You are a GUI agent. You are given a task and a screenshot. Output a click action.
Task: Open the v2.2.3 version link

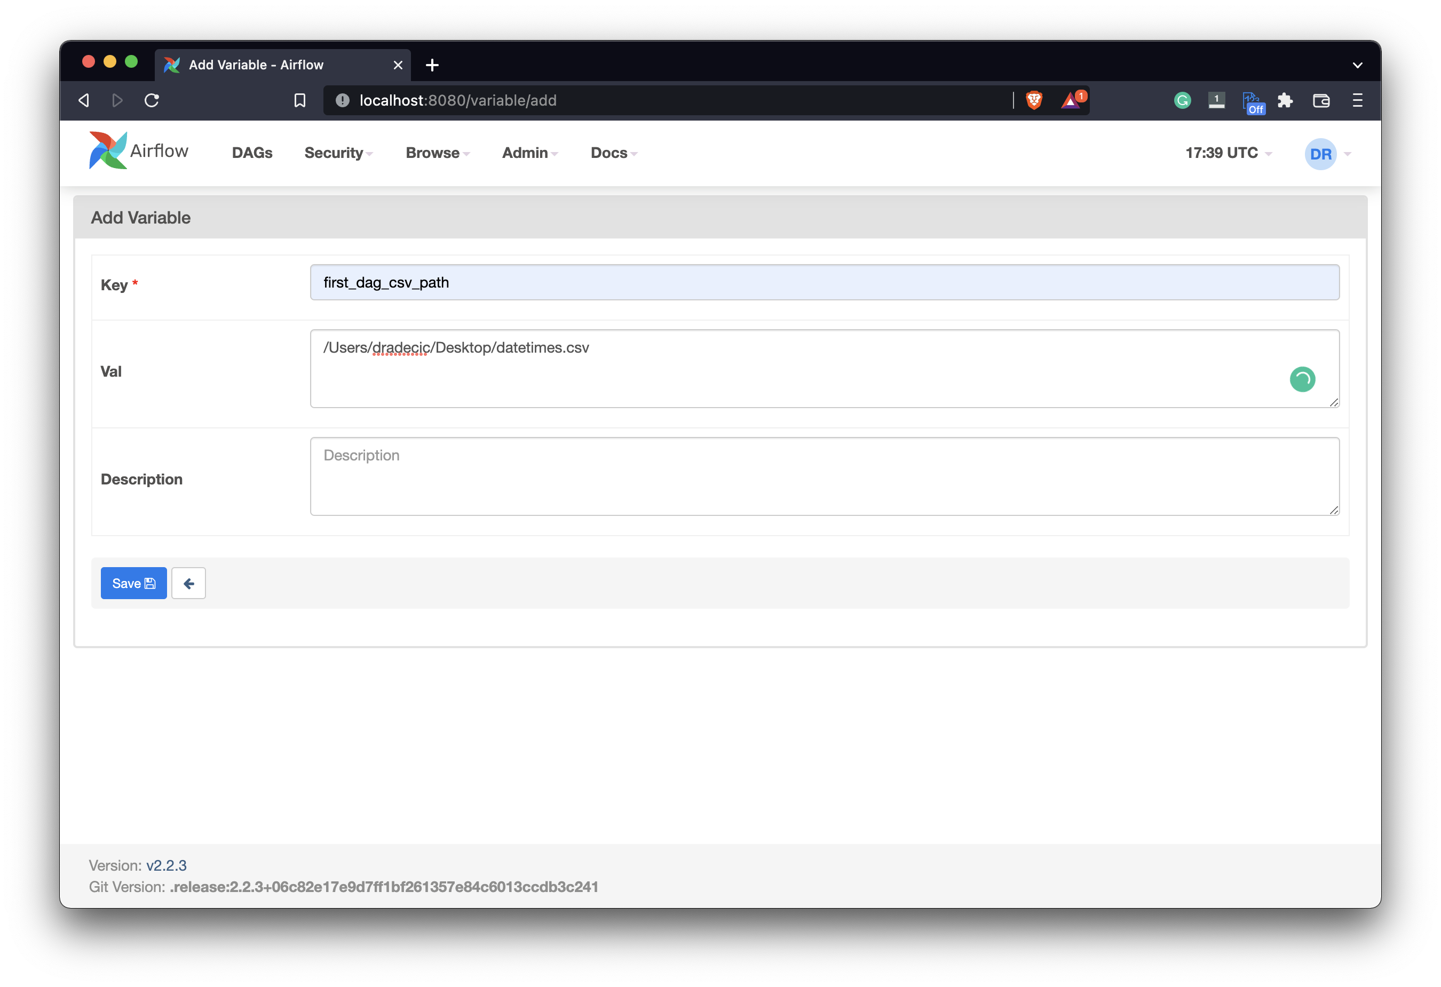coord(166,865)
